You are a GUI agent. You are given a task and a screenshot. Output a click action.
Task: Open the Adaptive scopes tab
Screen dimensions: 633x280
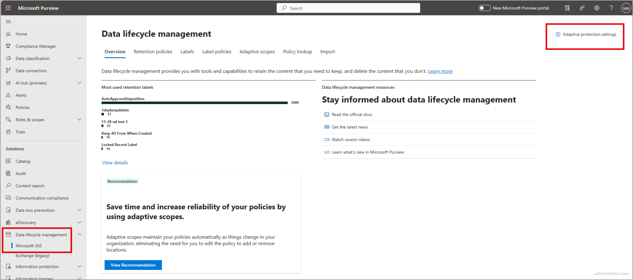[257, 51]
